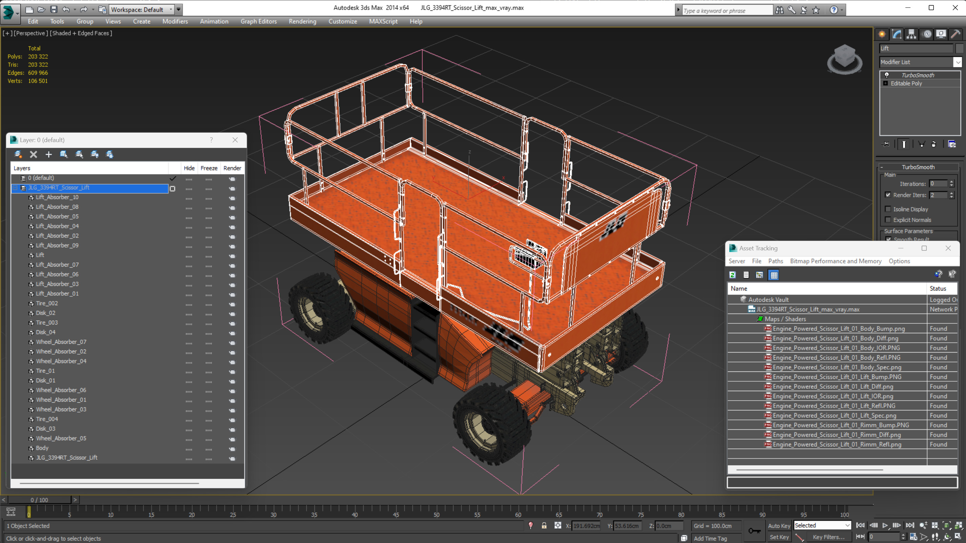The width and height of the screenshot is (966, 543).
Task: Expand Editable Poly in modifier stack
Action: click(886, 83)
